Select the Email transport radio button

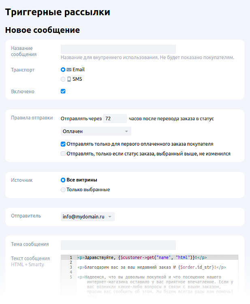[63, 69]
